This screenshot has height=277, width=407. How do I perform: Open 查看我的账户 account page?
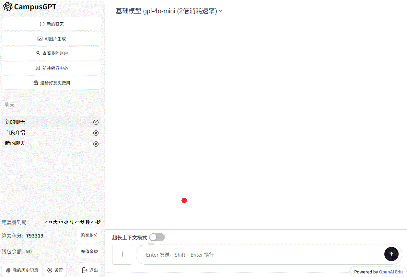coord(52,53)
